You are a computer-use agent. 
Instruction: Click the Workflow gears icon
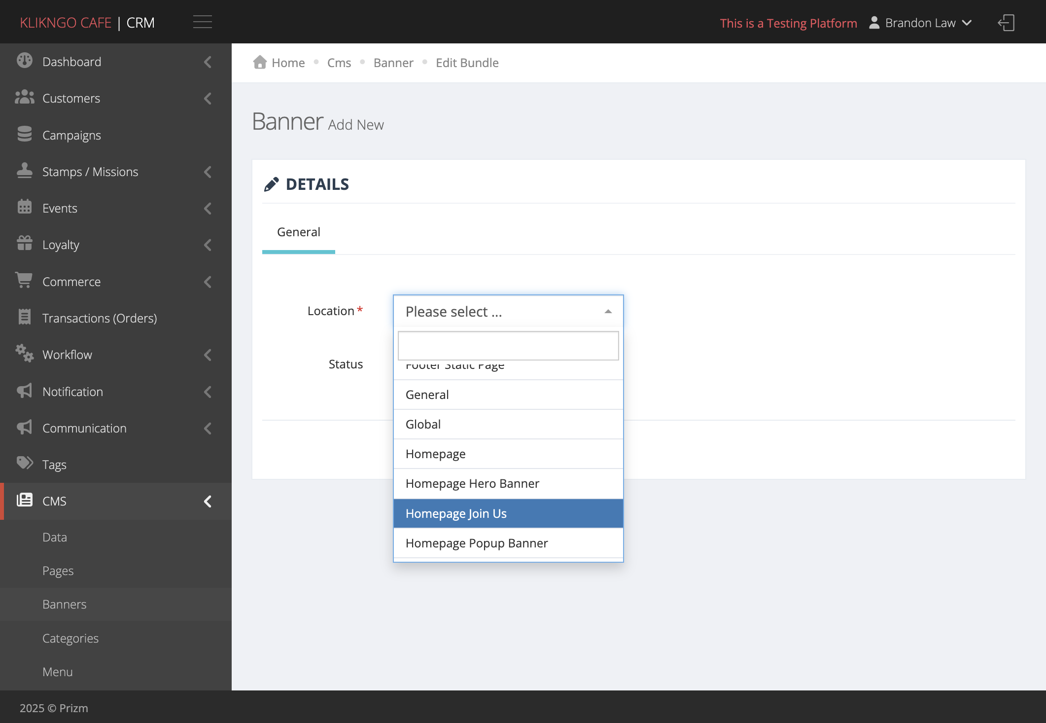coord(25,354)
